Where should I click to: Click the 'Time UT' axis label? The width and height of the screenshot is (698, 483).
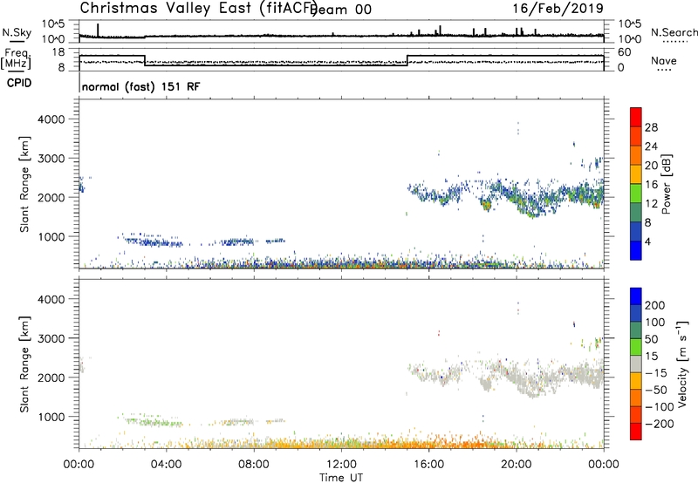coord(341,478)
